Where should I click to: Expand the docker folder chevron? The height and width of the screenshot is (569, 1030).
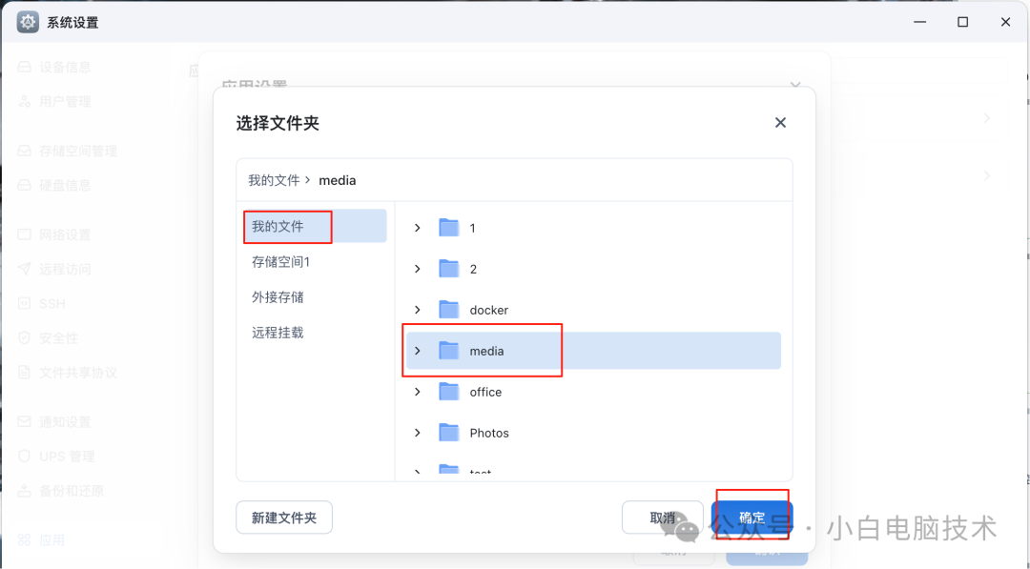coord(417,309)
